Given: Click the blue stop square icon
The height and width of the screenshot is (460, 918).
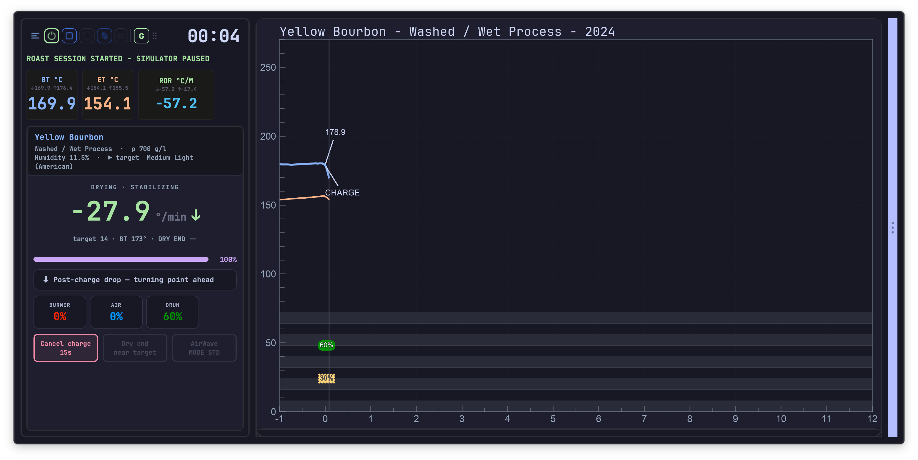Looking at the screenshot, I should 69,36.
